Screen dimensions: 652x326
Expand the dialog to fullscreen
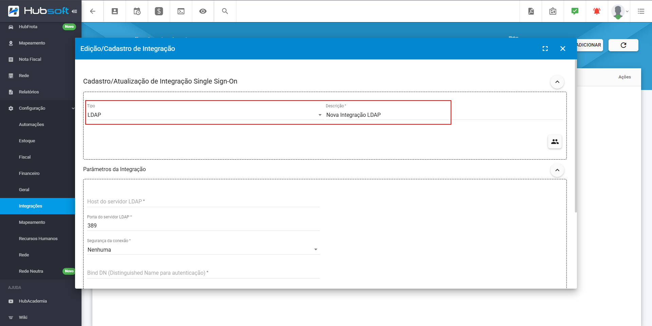(x=545, y=49)
